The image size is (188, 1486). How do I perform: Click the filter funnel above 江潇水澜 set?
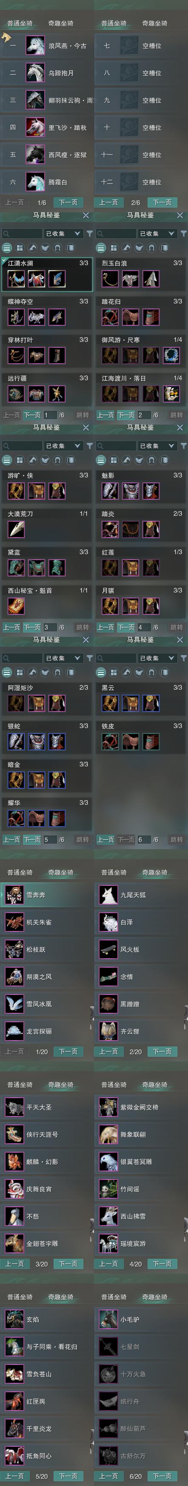point(89,234)
